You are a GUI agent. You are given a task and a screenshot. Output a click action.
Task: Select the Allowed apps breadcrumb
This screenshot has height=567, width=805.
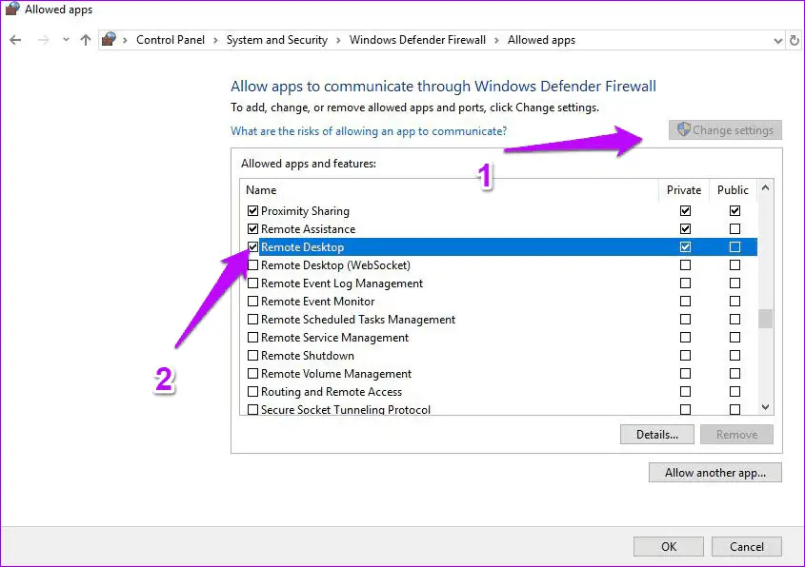541,40
